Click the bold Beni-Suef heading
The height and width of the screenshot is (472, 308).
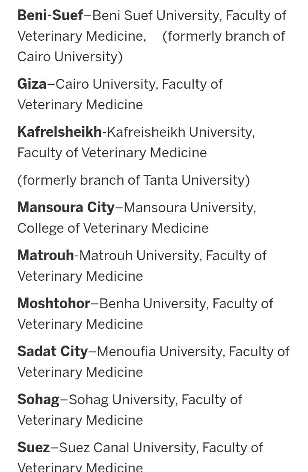[x=50, y=15]
